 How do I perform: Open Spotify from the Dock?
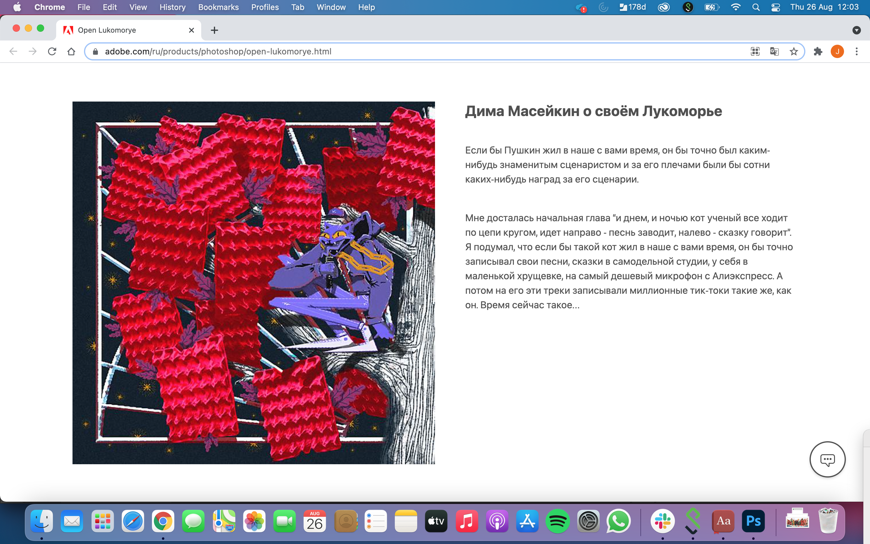pos(558,521)
